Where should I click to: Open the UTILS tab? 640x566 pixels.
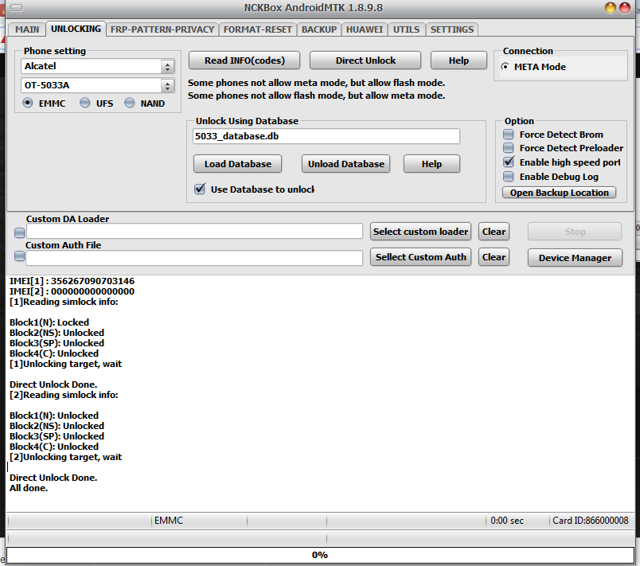pos(406,29)
